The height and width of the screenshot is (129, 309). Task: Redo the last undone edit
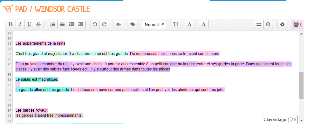(x=104, y=24)
